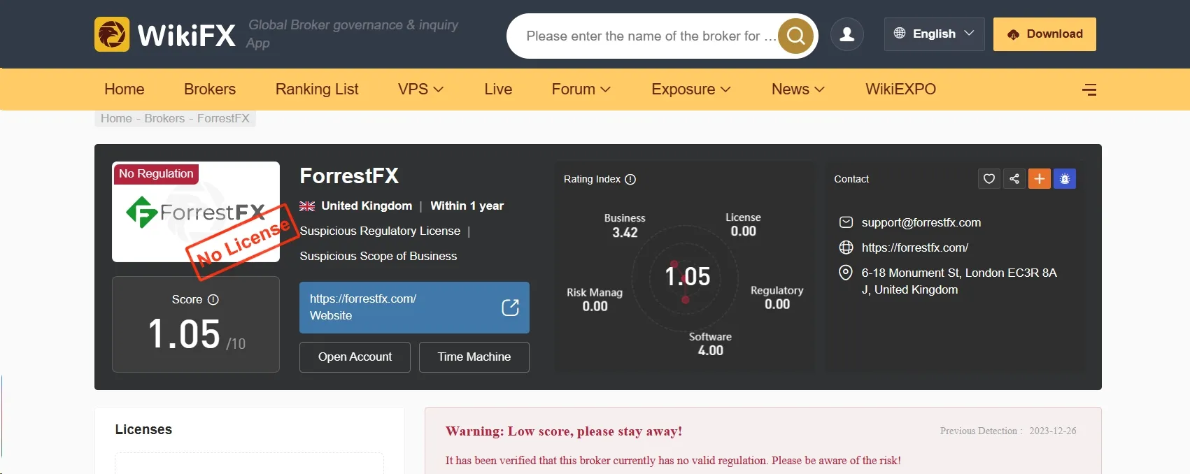Screen dimensions: 1190x474
Task: Click the United Kingdom country label
Action: click(x=367, y=206)
